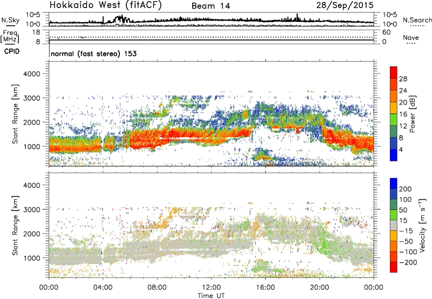
Task: Click the '50' Velocity colorbar label
Action: [x=403, y=210]
